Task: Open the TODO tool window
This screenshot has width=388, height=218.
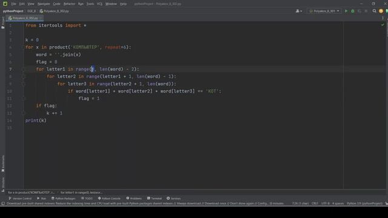Action: click(x=87, y=199)
